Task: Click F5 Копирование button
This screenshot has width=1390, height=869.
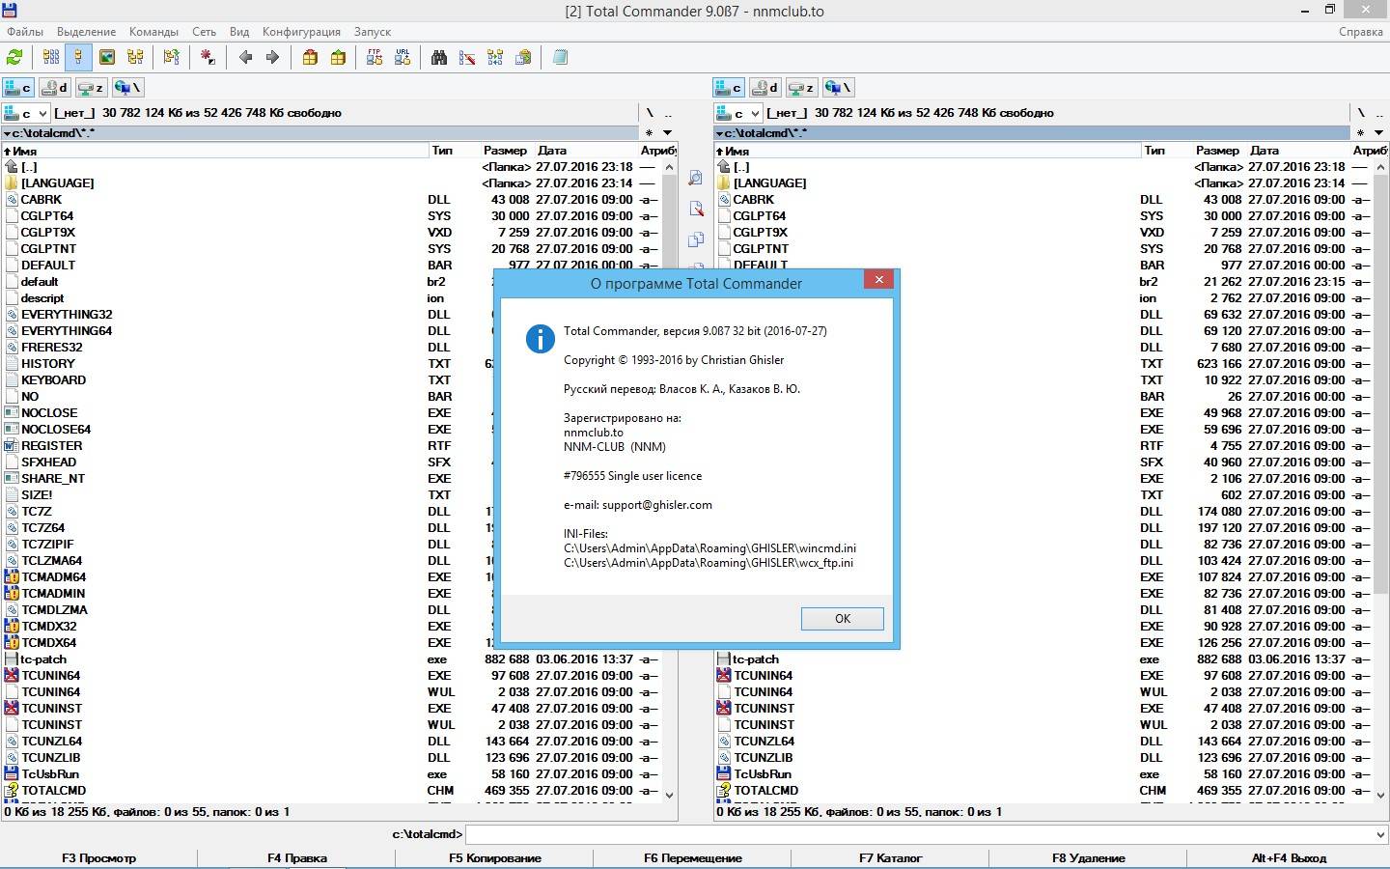Action: [x=494, y=857]
